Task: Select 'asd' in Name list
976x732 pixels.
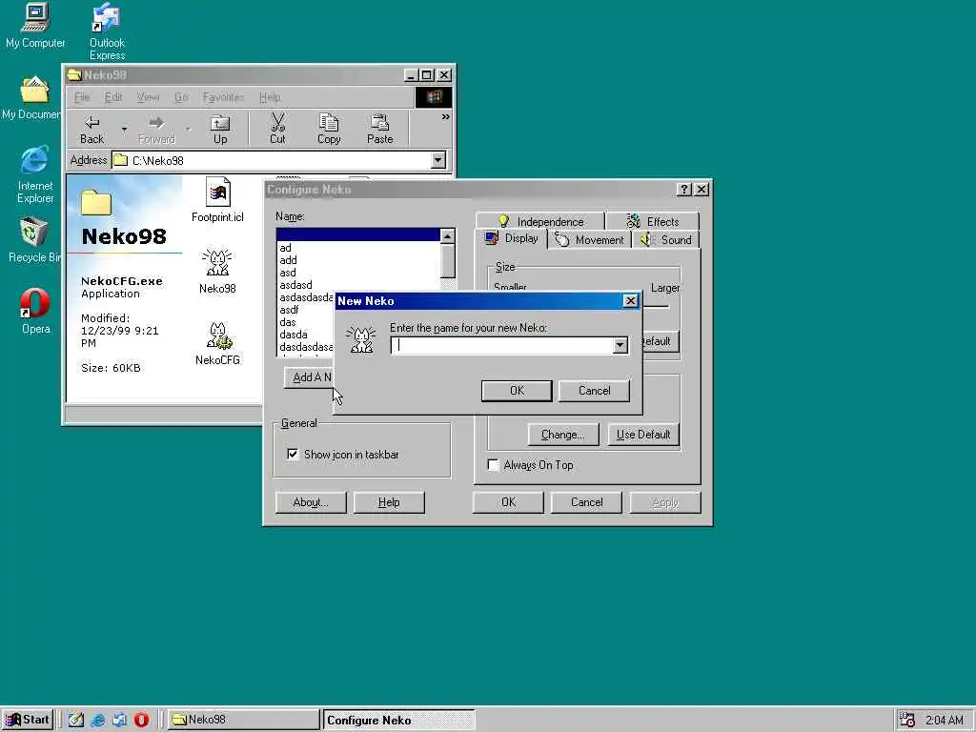Action: point(358,273)
